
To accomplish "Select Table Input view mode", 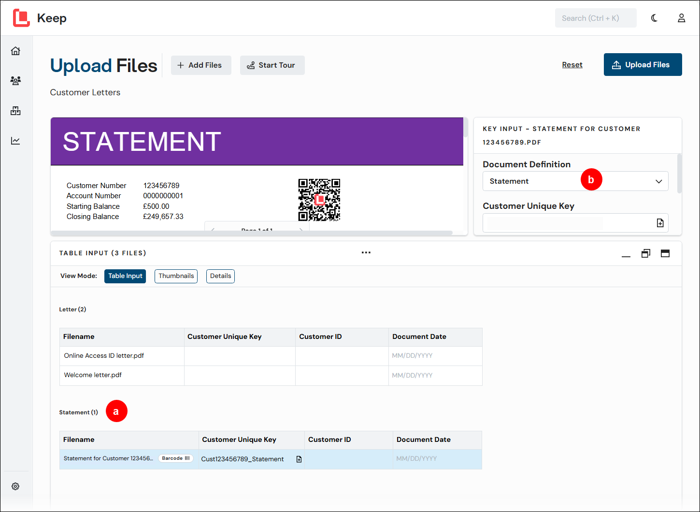I will [125, 276].
